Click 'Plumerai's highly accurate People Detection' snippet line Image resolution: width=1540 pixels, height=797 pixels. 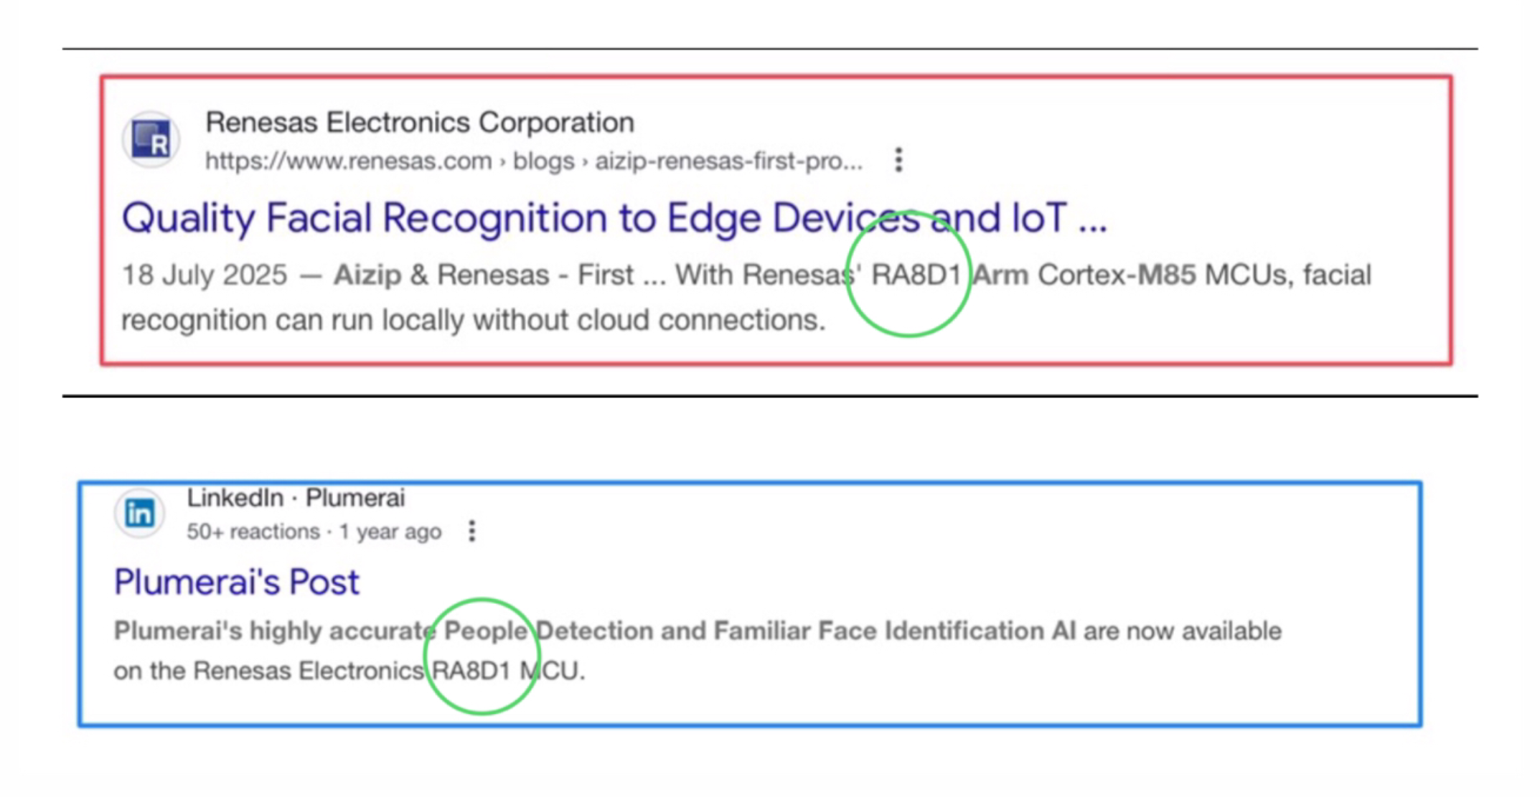pos(698,631)
